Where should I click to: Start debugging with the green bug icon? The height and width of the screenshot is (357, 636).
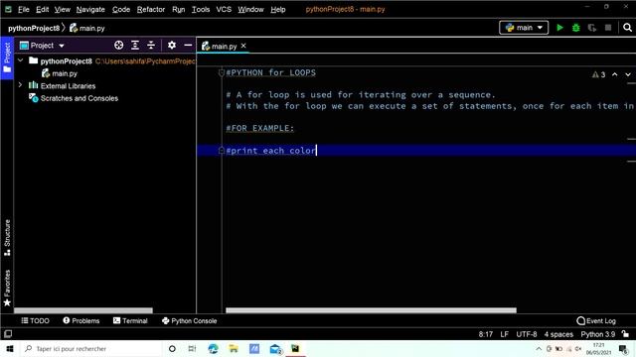coord(576,28)
